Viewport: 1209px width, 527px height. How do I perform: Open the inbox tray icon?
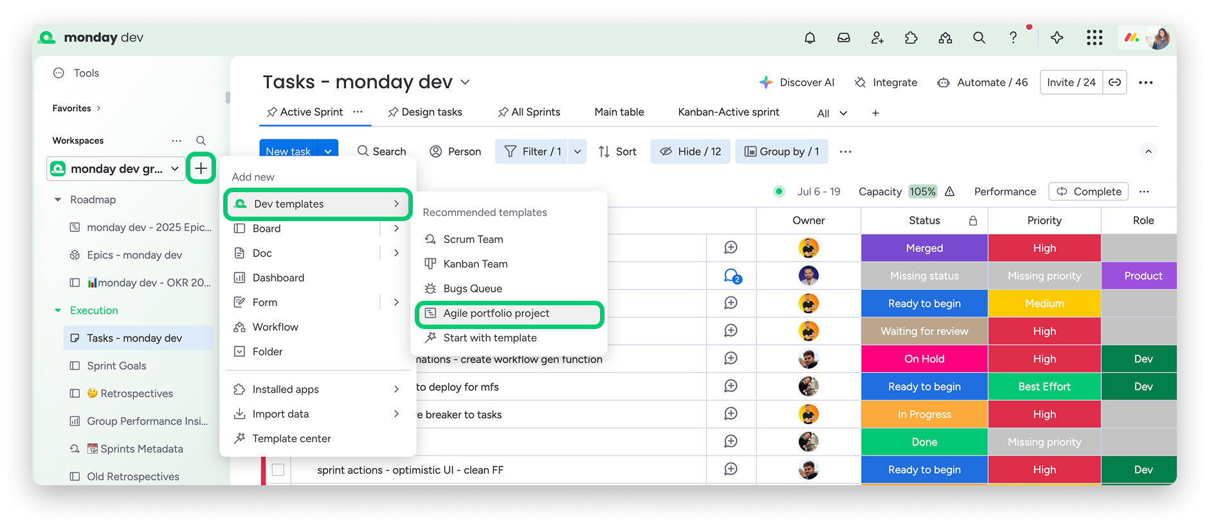(844, 38)
